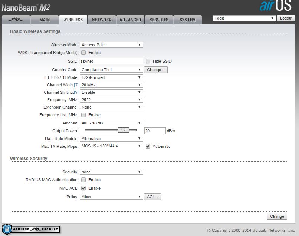Screen dimensions: 299x236
Task: Go to the SYSTEM tab
Action: point(187,20)
